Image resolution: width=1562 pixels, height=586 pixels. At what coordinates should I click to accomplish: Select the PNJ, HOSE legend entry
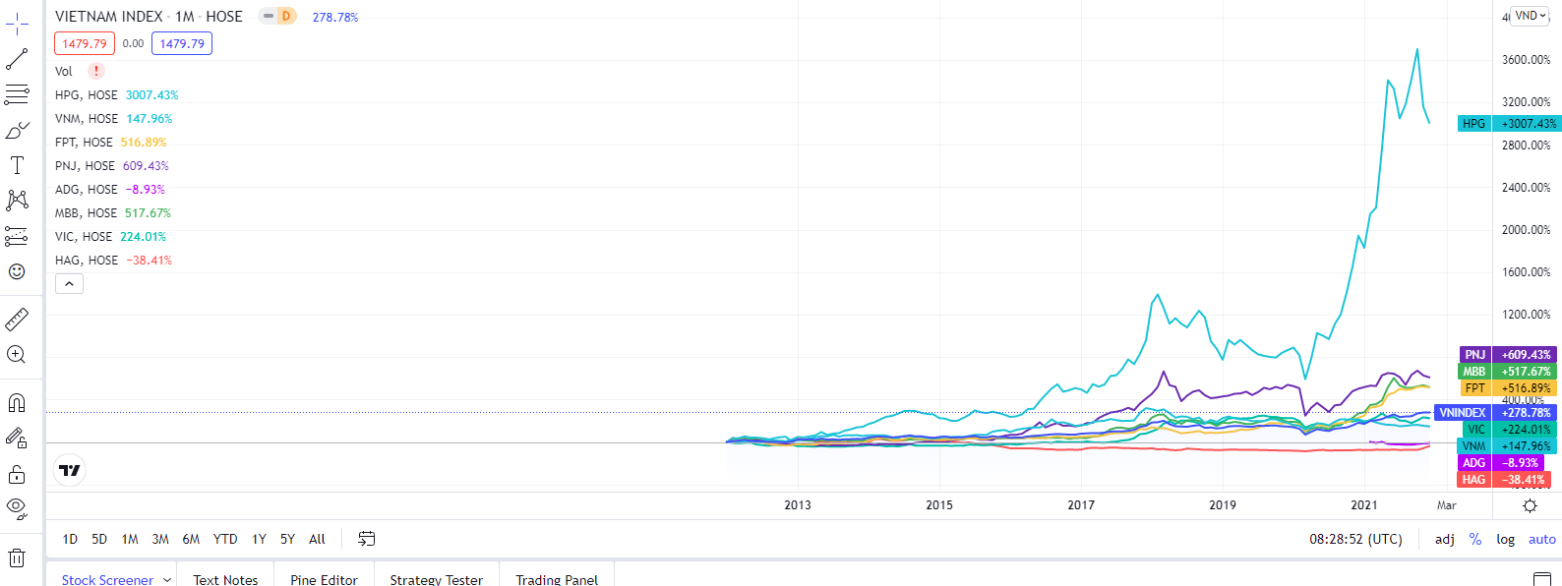click(x=85, y=166)
